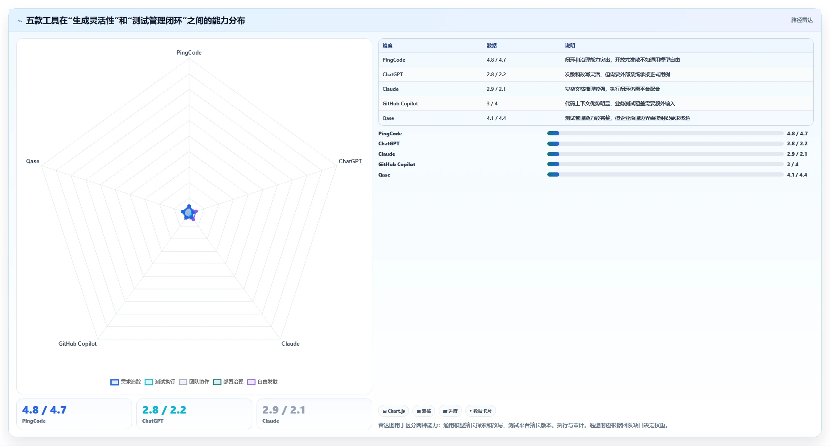Toggle the 团队协作 legend dataset

click(x=194, y=382)
